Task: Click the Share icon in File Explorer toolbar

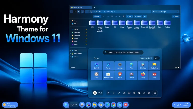Action: point(120,16)
